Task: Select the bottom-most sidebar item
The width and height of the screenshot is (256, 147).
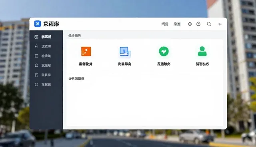Action: pos(46,84)
